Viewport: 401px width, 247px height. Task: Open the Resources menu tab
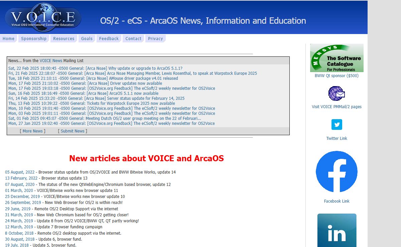point(64,39)
